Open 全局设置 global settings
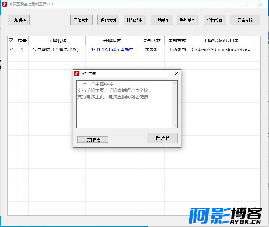 pos(215,20)
